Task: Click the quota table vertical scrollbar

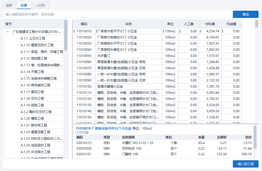Action: coord(257,24)
